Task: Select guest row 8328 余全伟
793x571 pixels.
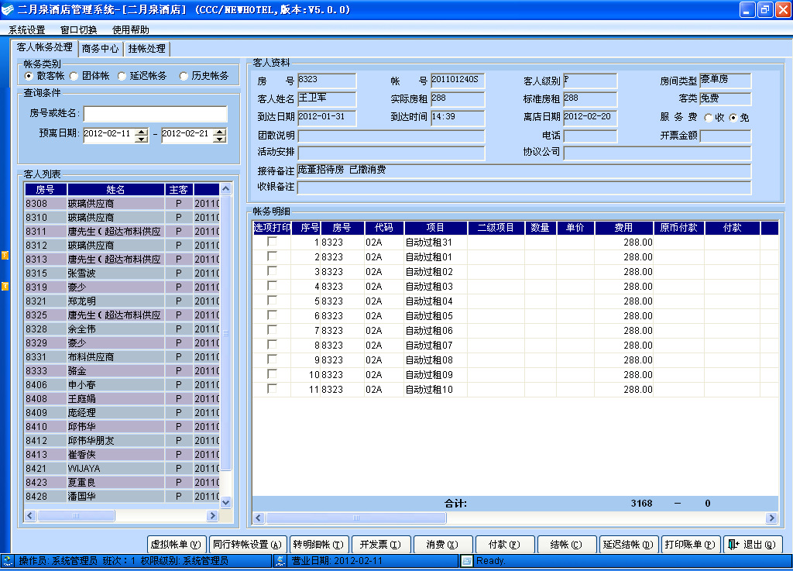Action: [122, 328]
